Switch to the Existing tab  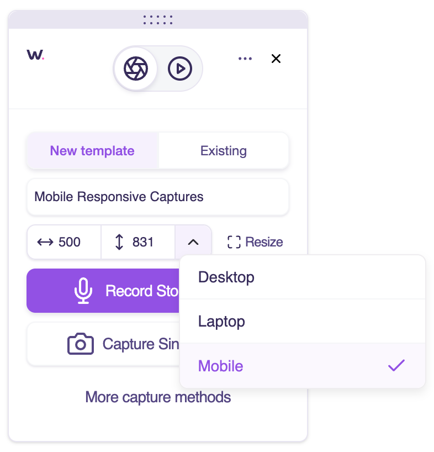tap(224, 151)
